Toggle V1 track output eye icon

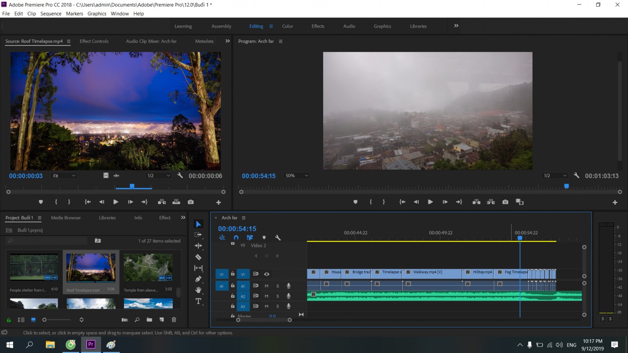click(267, 274)
